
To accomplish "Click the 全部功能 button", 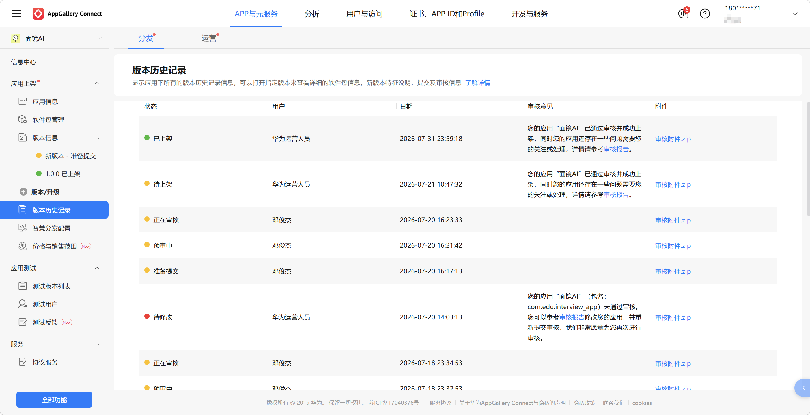I will coord(54,400).
